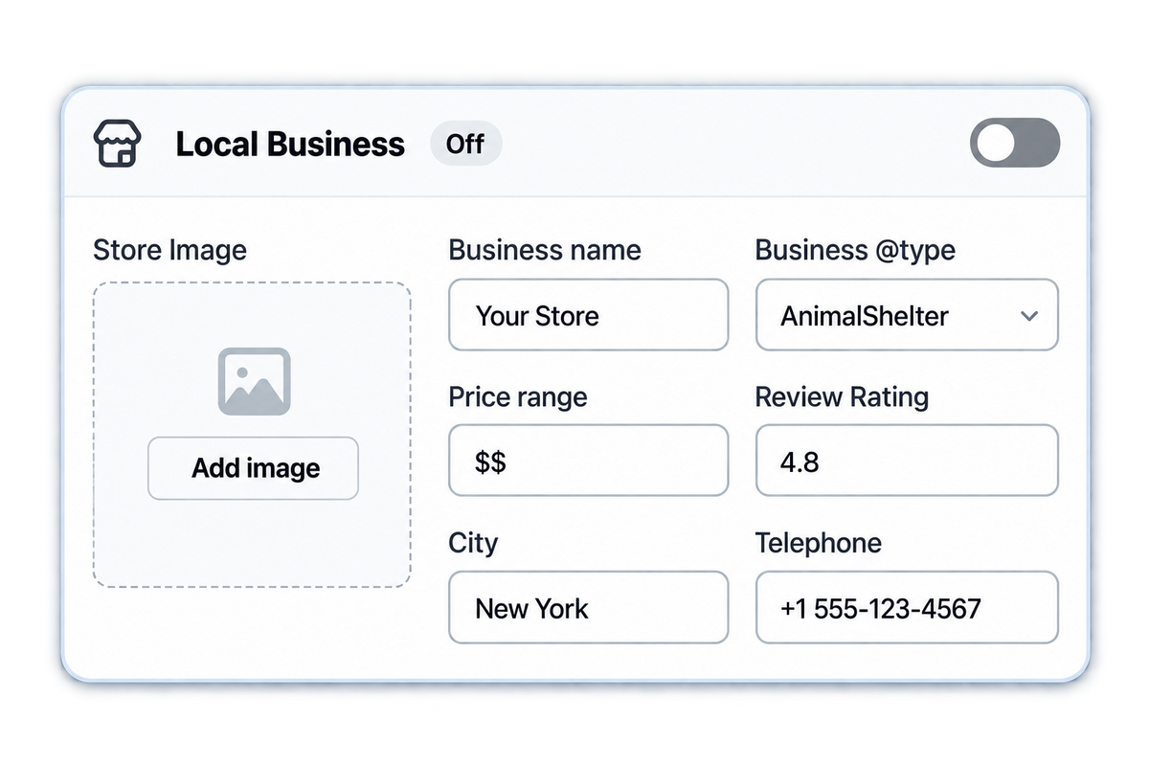1149x766 pixels.
Task: Click the Store Image label
Action: pos(169,251)
